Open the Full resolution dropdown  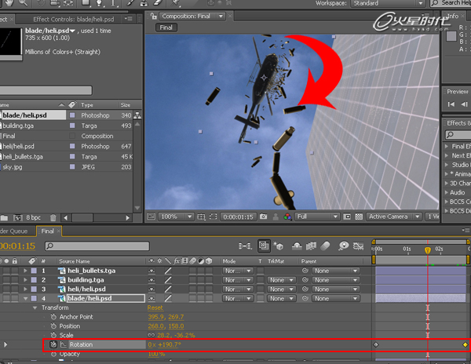[317, 217]
